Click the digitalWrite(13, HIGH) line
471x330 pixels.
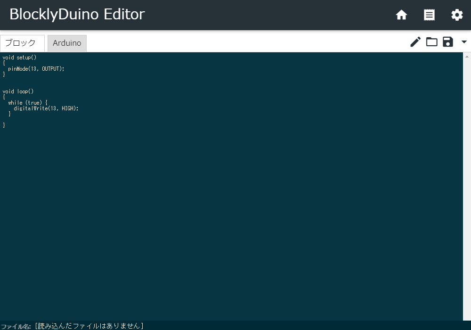coord(46,108)
